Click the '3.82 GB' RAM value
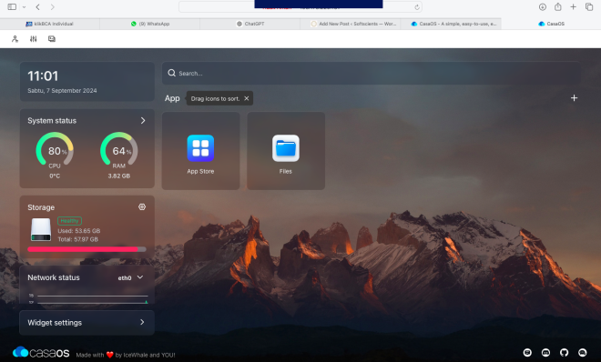601x362 pixels. click(x=118, y=176)
